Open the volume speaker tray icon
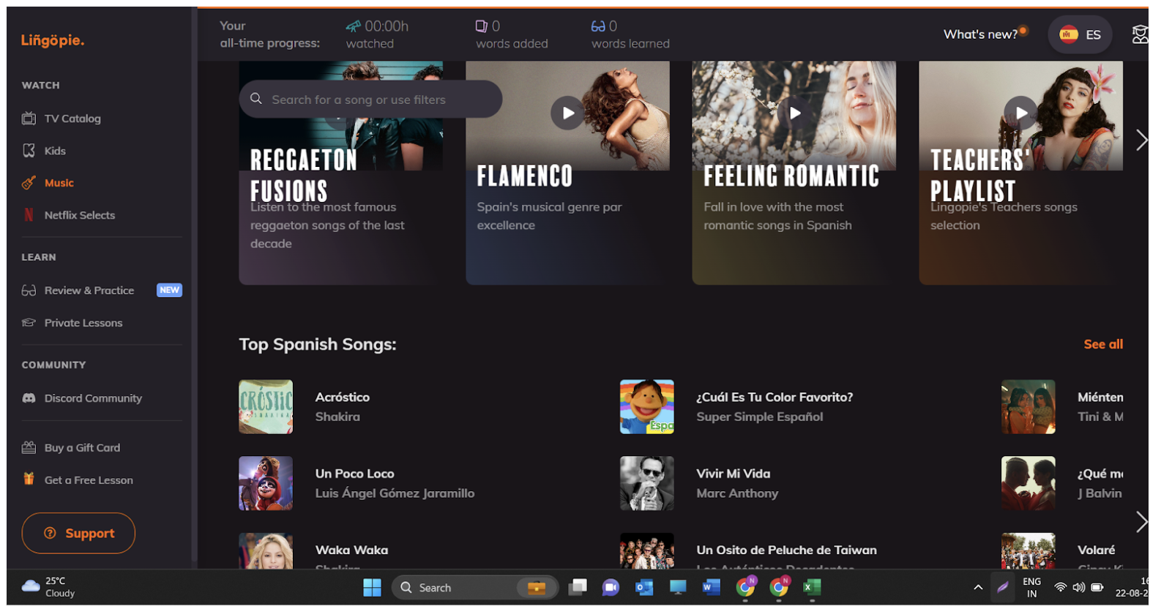 pos(1078,587)
